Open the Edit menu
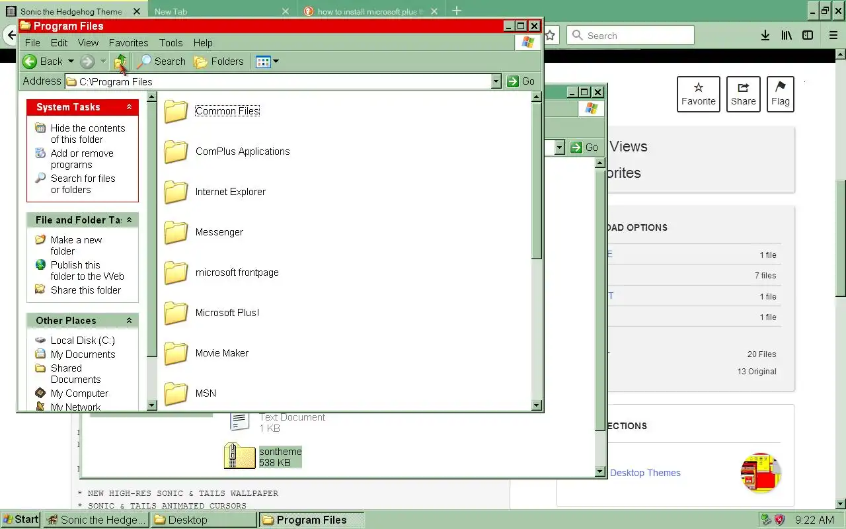This screenshot has width=846, height=529. click(x=59, y=43)
